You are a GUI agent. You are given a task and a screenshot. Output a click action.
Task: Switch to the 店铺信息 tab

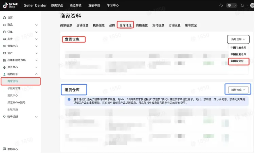[x=83, y=25]
